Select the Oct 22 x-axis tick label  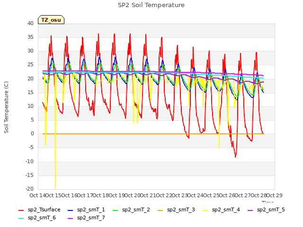tap(164, 195)
